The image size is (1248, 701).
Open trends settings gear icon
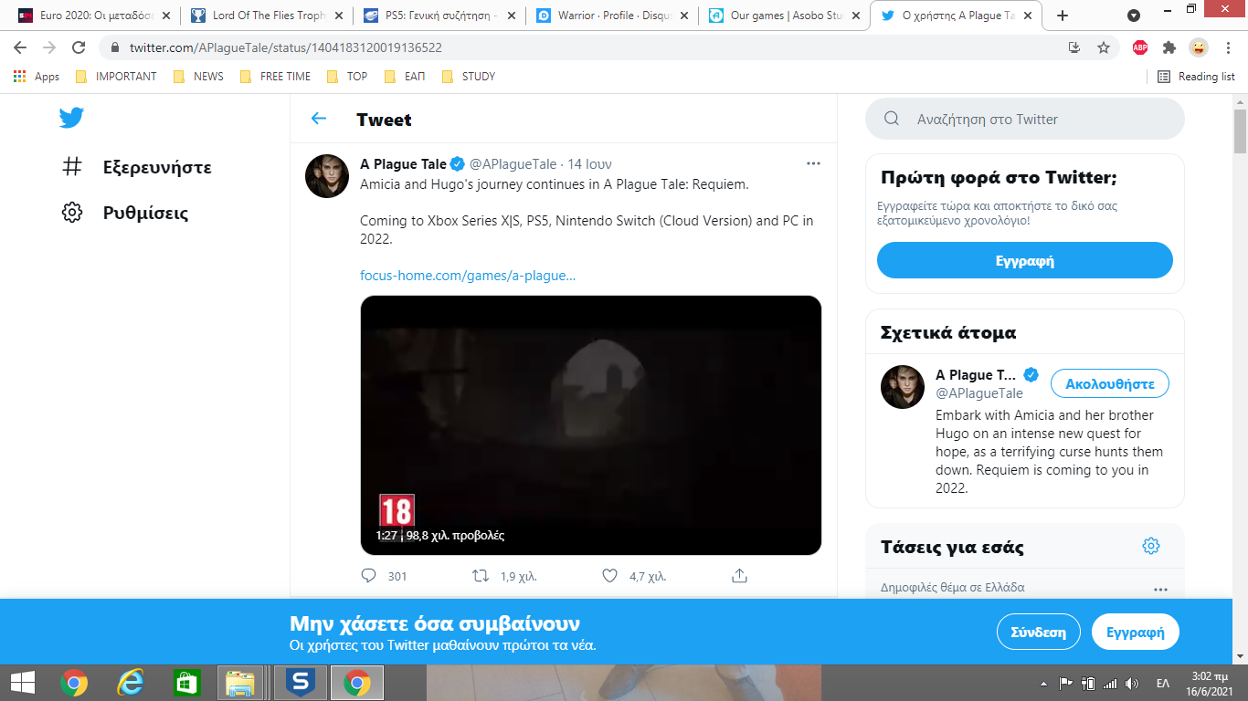click(1151, 546)
